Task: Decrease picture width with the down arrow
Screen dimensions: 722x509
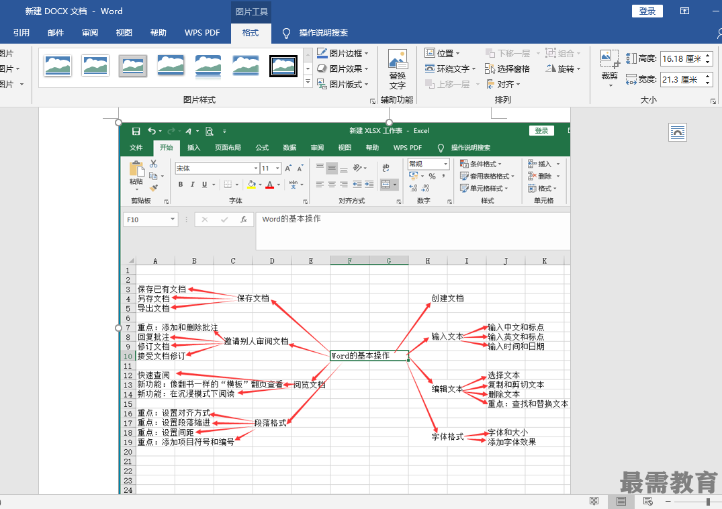Action: 708,83
